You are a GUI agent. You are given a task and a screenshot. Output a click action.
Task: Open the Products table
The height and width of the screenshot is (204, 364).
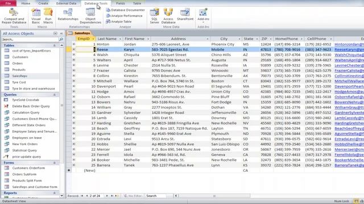click(19, 70)
